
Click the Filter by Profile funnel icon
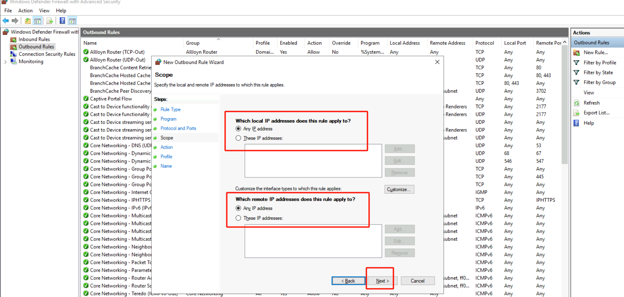576,63
